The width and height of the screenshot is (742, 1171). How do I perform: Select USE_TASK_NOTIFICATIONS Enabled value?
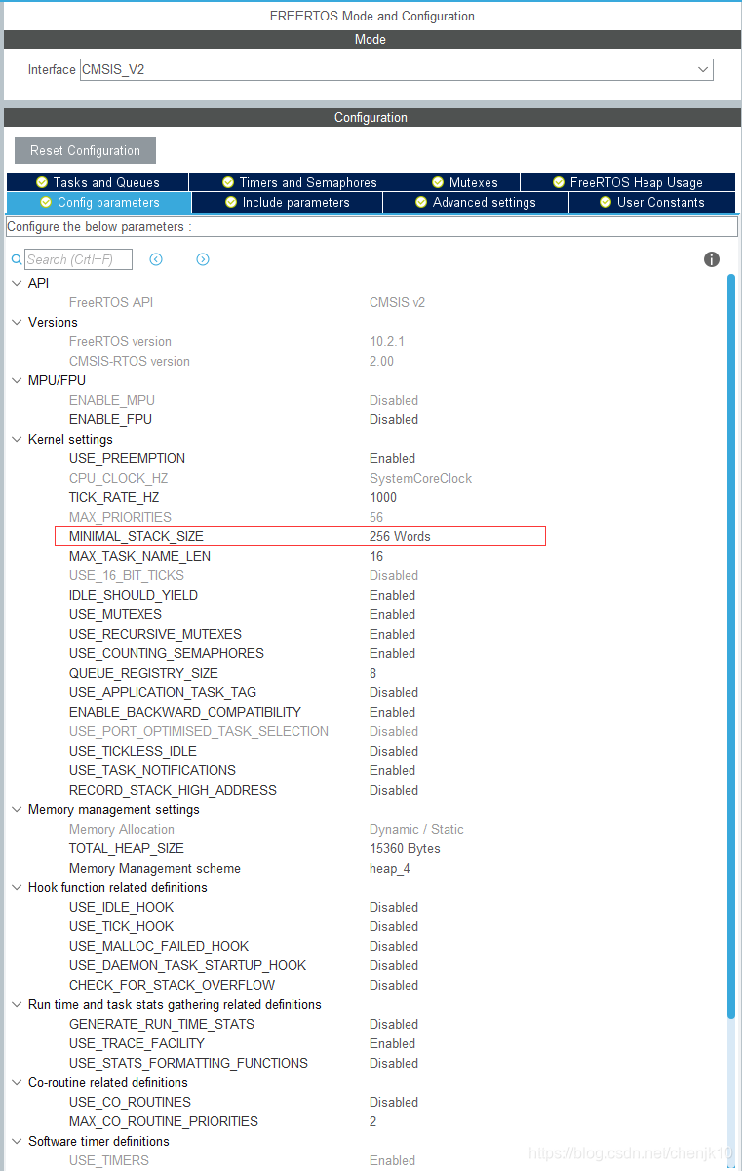[x=392, y=770]
